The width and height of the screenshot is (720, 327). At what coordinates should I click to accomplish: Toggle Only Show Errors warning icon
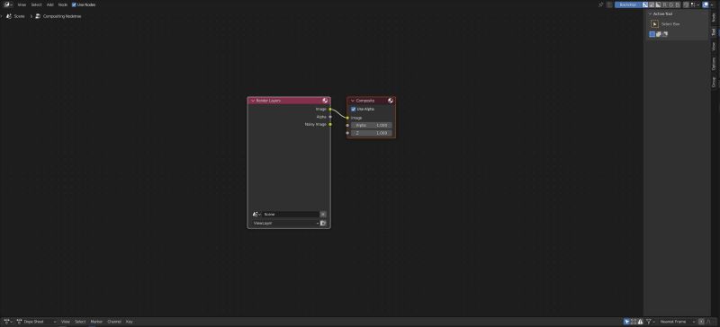click(x=640, y=322)
